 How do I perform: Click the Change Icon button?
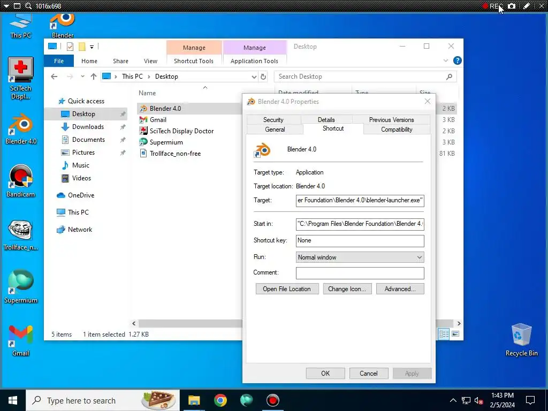tap(347, 288)
